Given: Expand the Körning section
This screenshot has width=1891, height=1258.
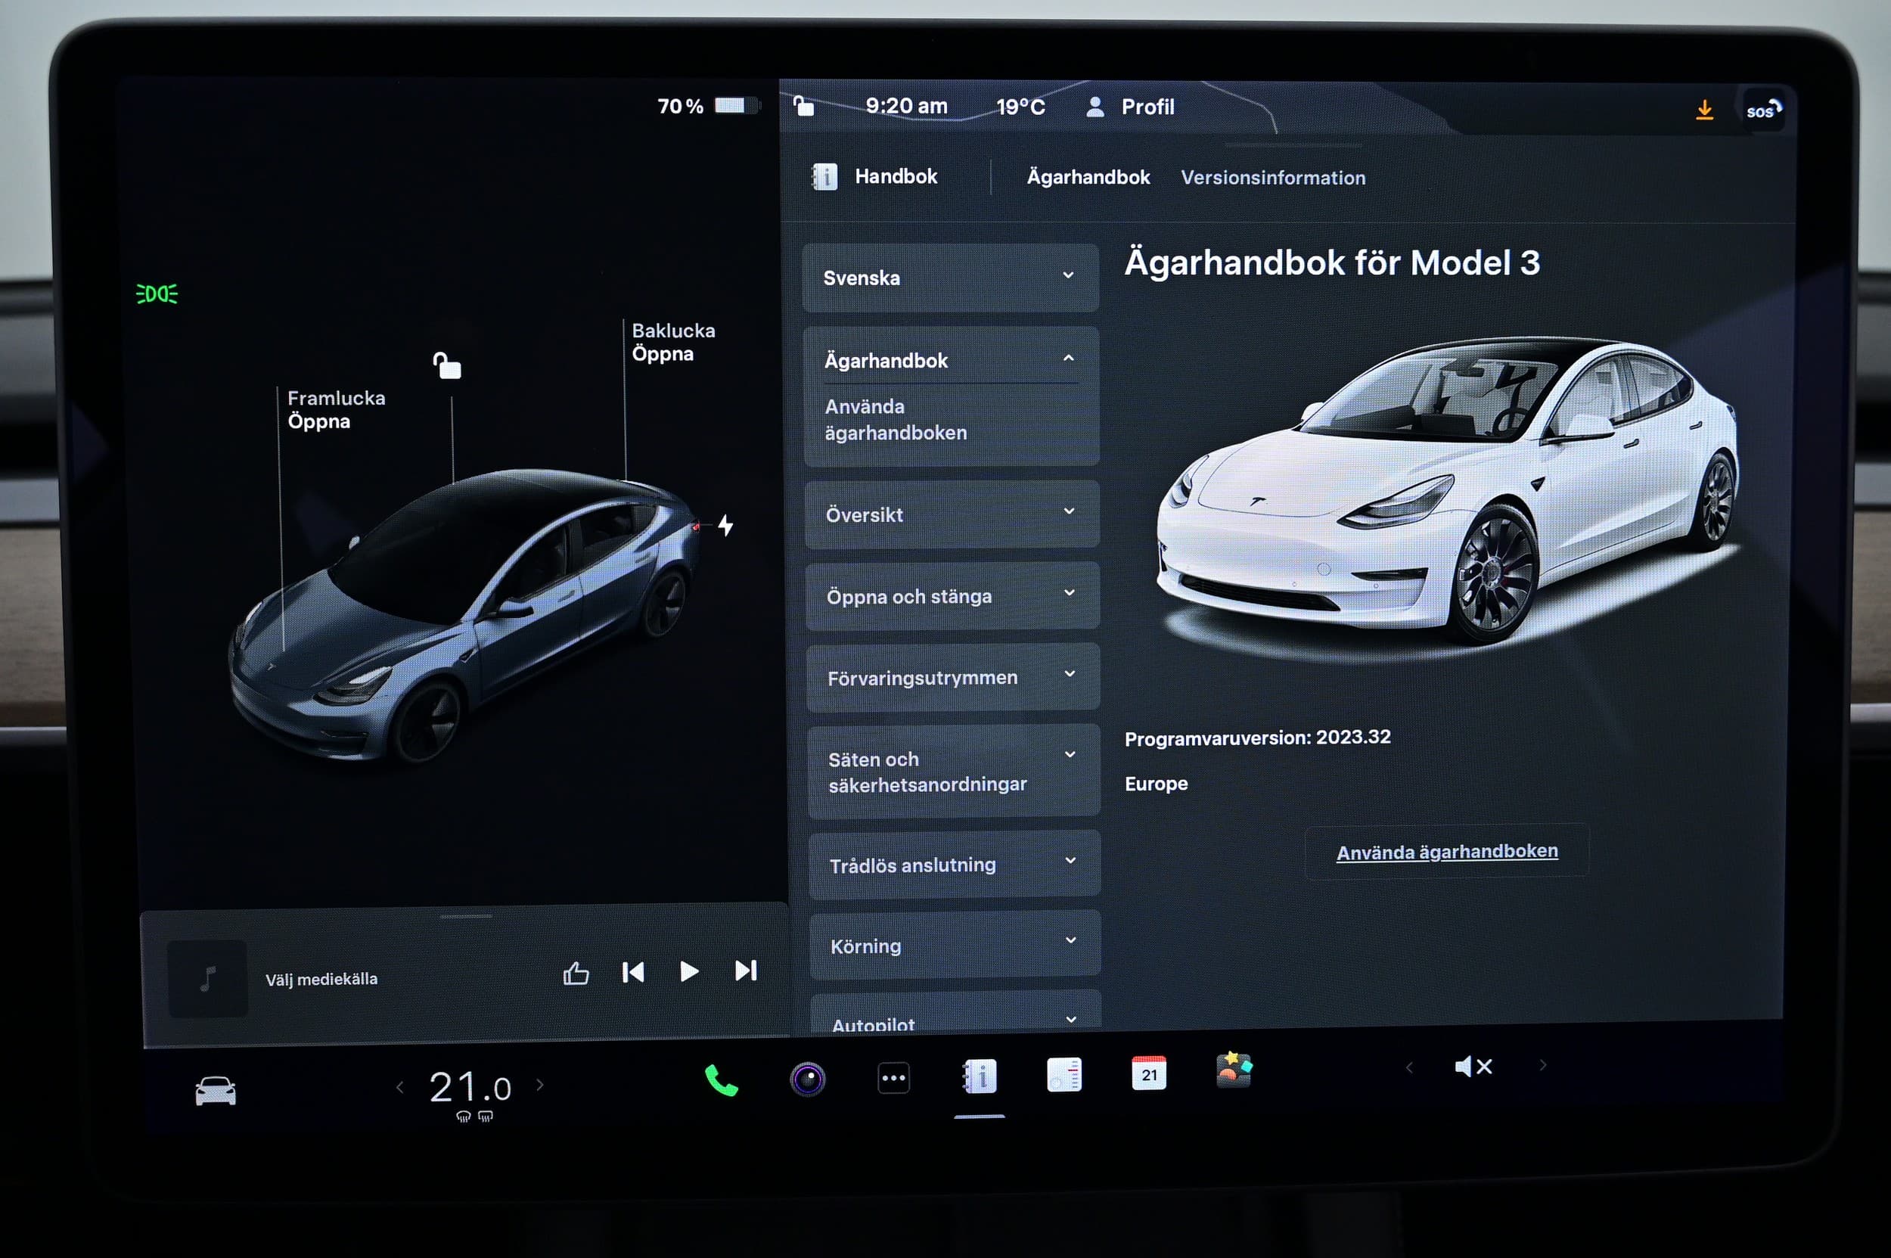Looking at the screenshot, I should (955, 944).
